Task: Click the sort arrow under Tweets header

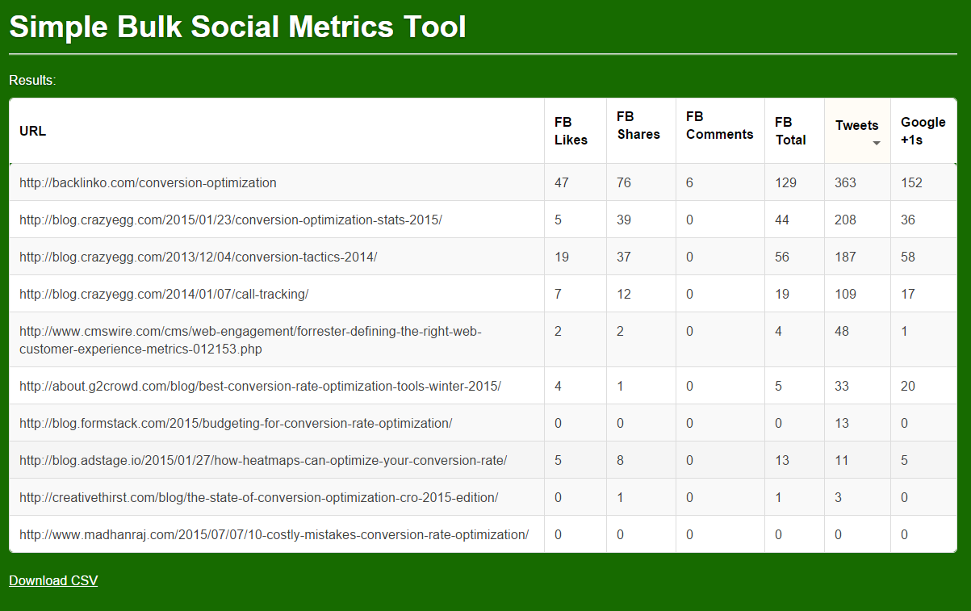Action: coord(877,144)
